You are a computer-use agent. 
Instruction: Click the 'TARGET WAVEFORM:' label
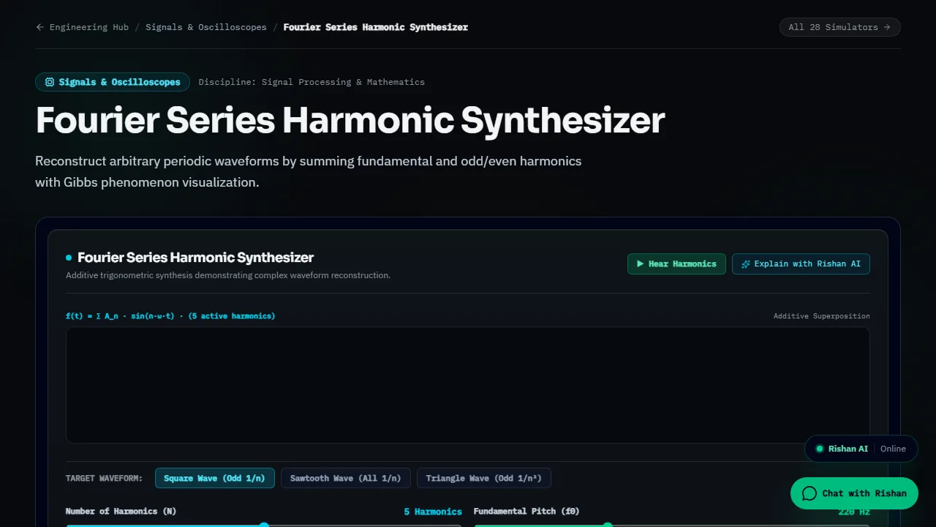[105, 478]
